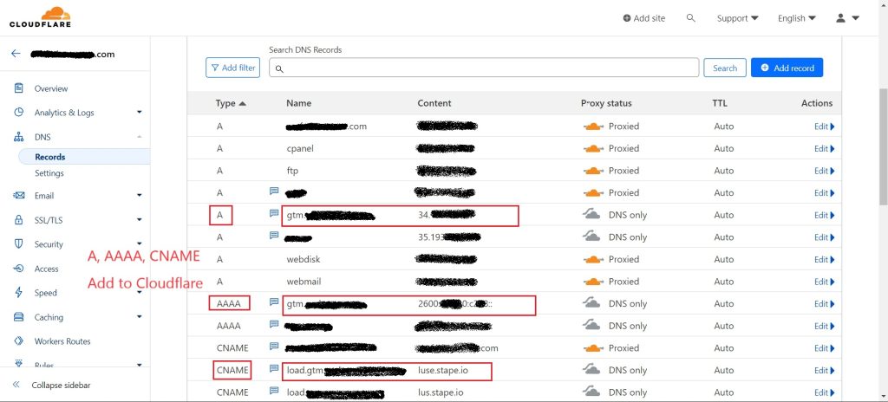This screenshot has width=888, height=402.
Task: Click the page vertical scrollbar
Action: pos(882,147)
